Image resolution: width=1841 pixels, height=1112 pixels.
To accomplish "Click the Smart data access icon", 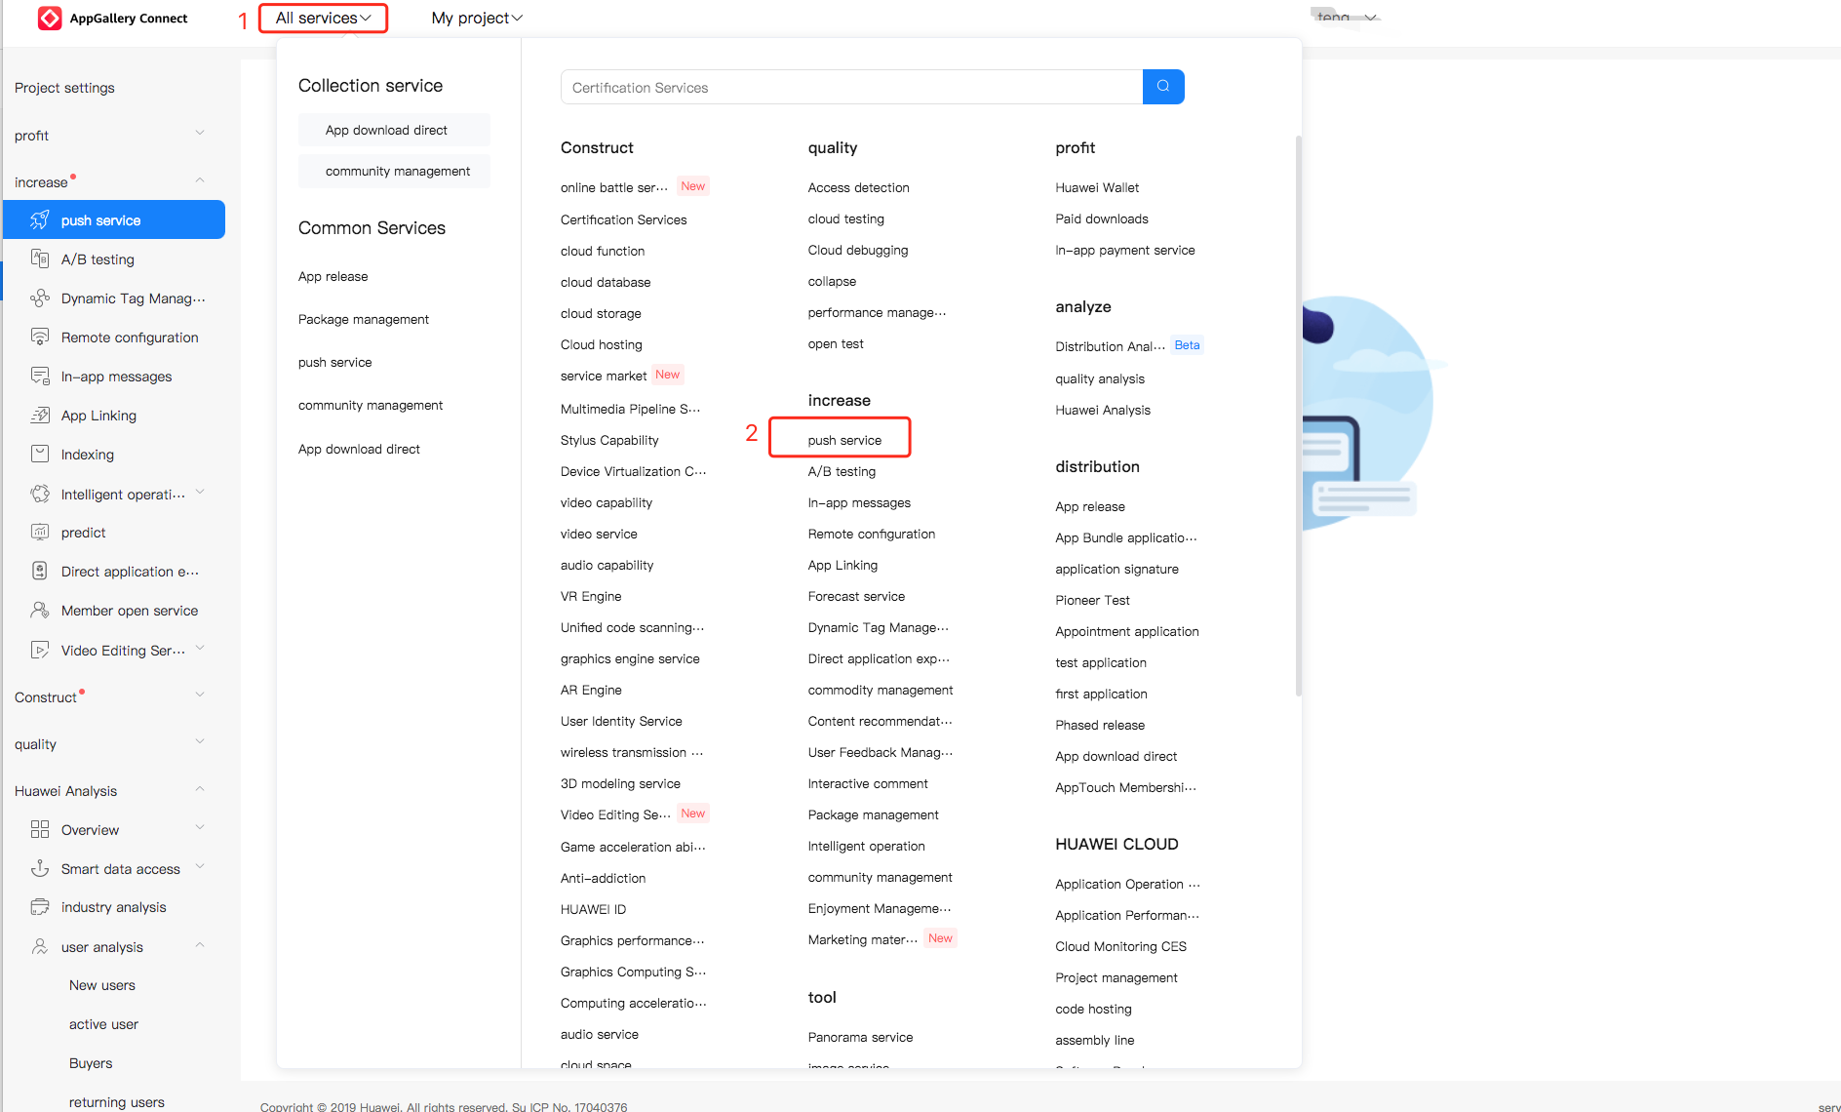I will [x=40, y=869].
